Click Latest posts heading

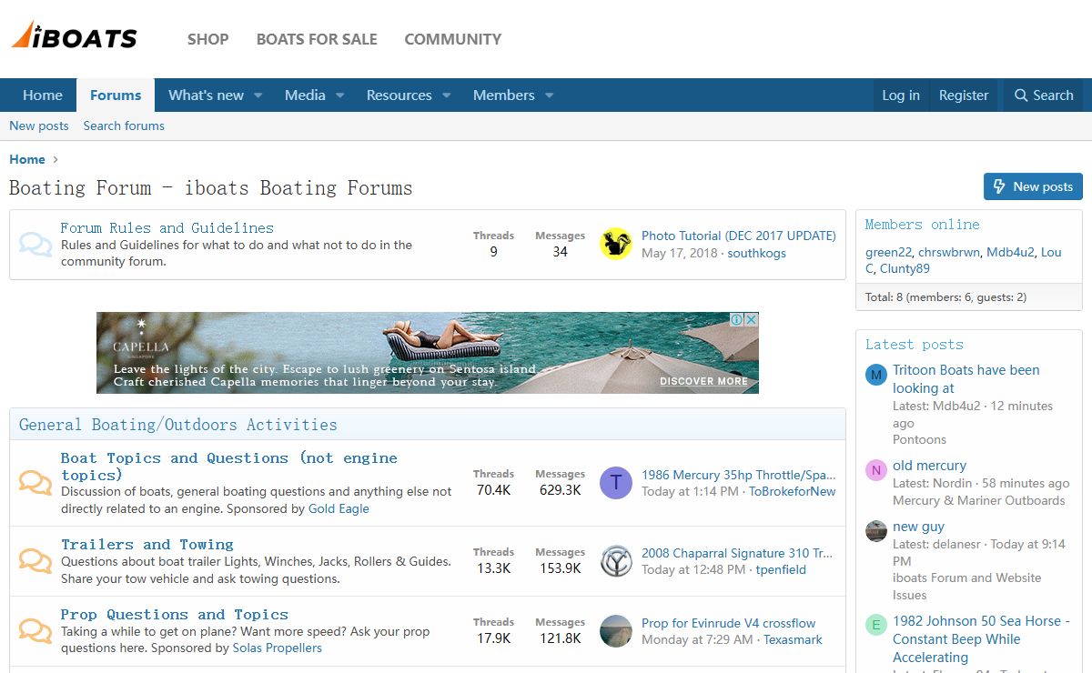pyautogui.click(x=914, y=344)
